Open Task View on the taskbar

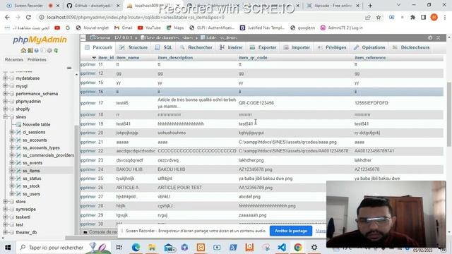coord(119,248)
